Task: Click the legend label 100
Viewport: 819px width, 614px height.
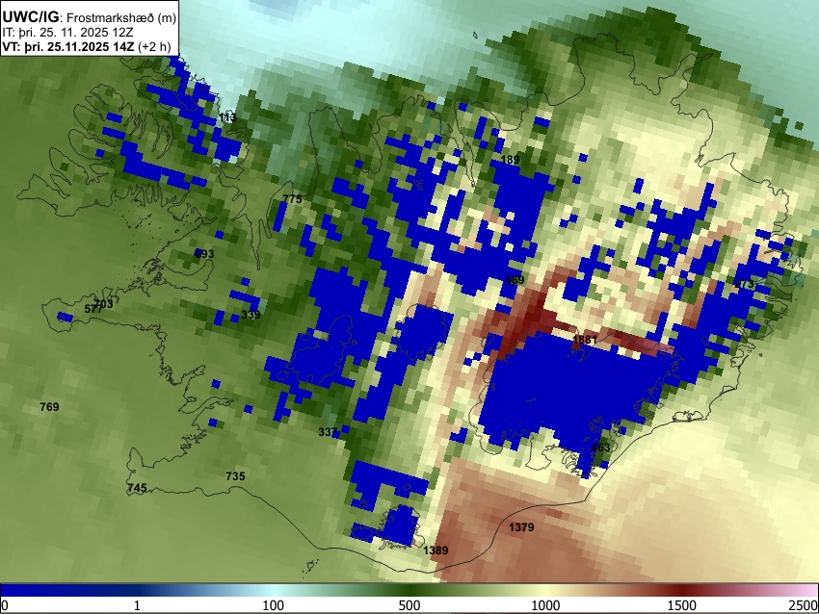Action: pos(274,605)
